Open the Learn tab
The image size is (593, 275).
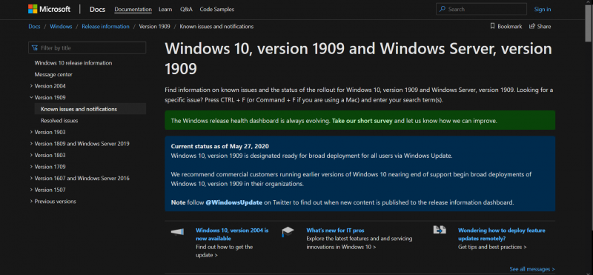165,9
